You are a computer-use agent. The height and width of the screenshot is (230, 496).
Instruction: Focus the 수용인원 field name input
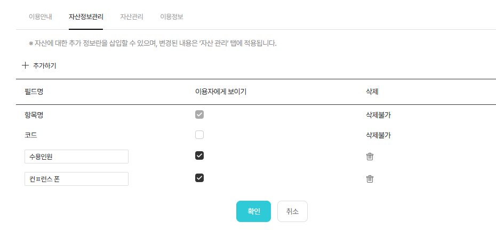point(76,157)
